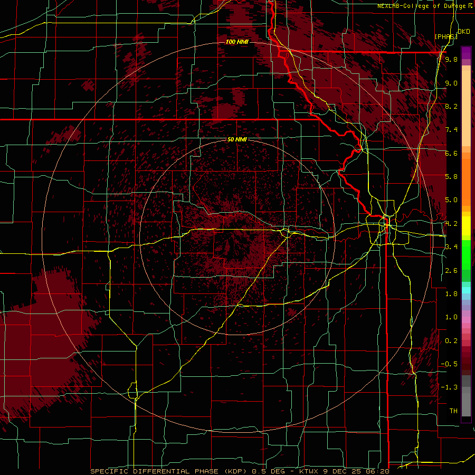Click the pink segment of the color bar
The height and width of the screenshot is (475, 475).
(466, 320)
